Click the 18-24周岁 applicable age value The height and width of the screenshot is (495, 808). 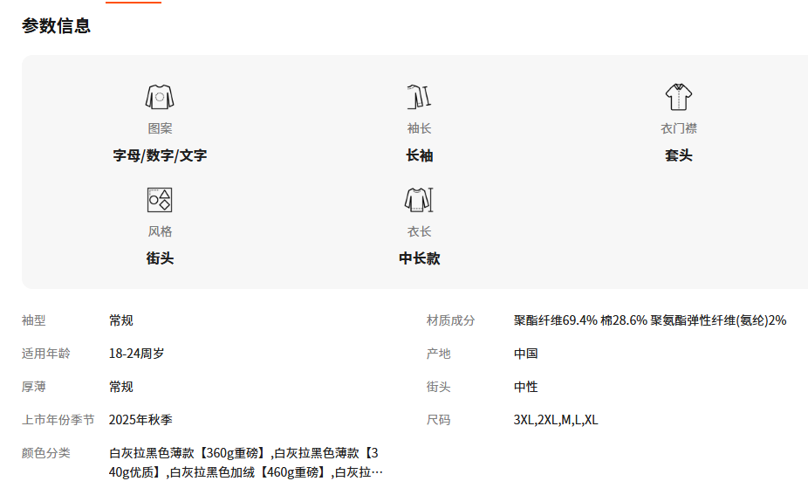click(136, 354)
